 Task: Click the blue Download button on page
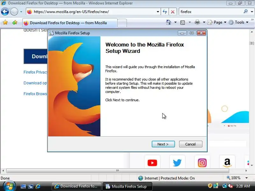tap(36, 56)
